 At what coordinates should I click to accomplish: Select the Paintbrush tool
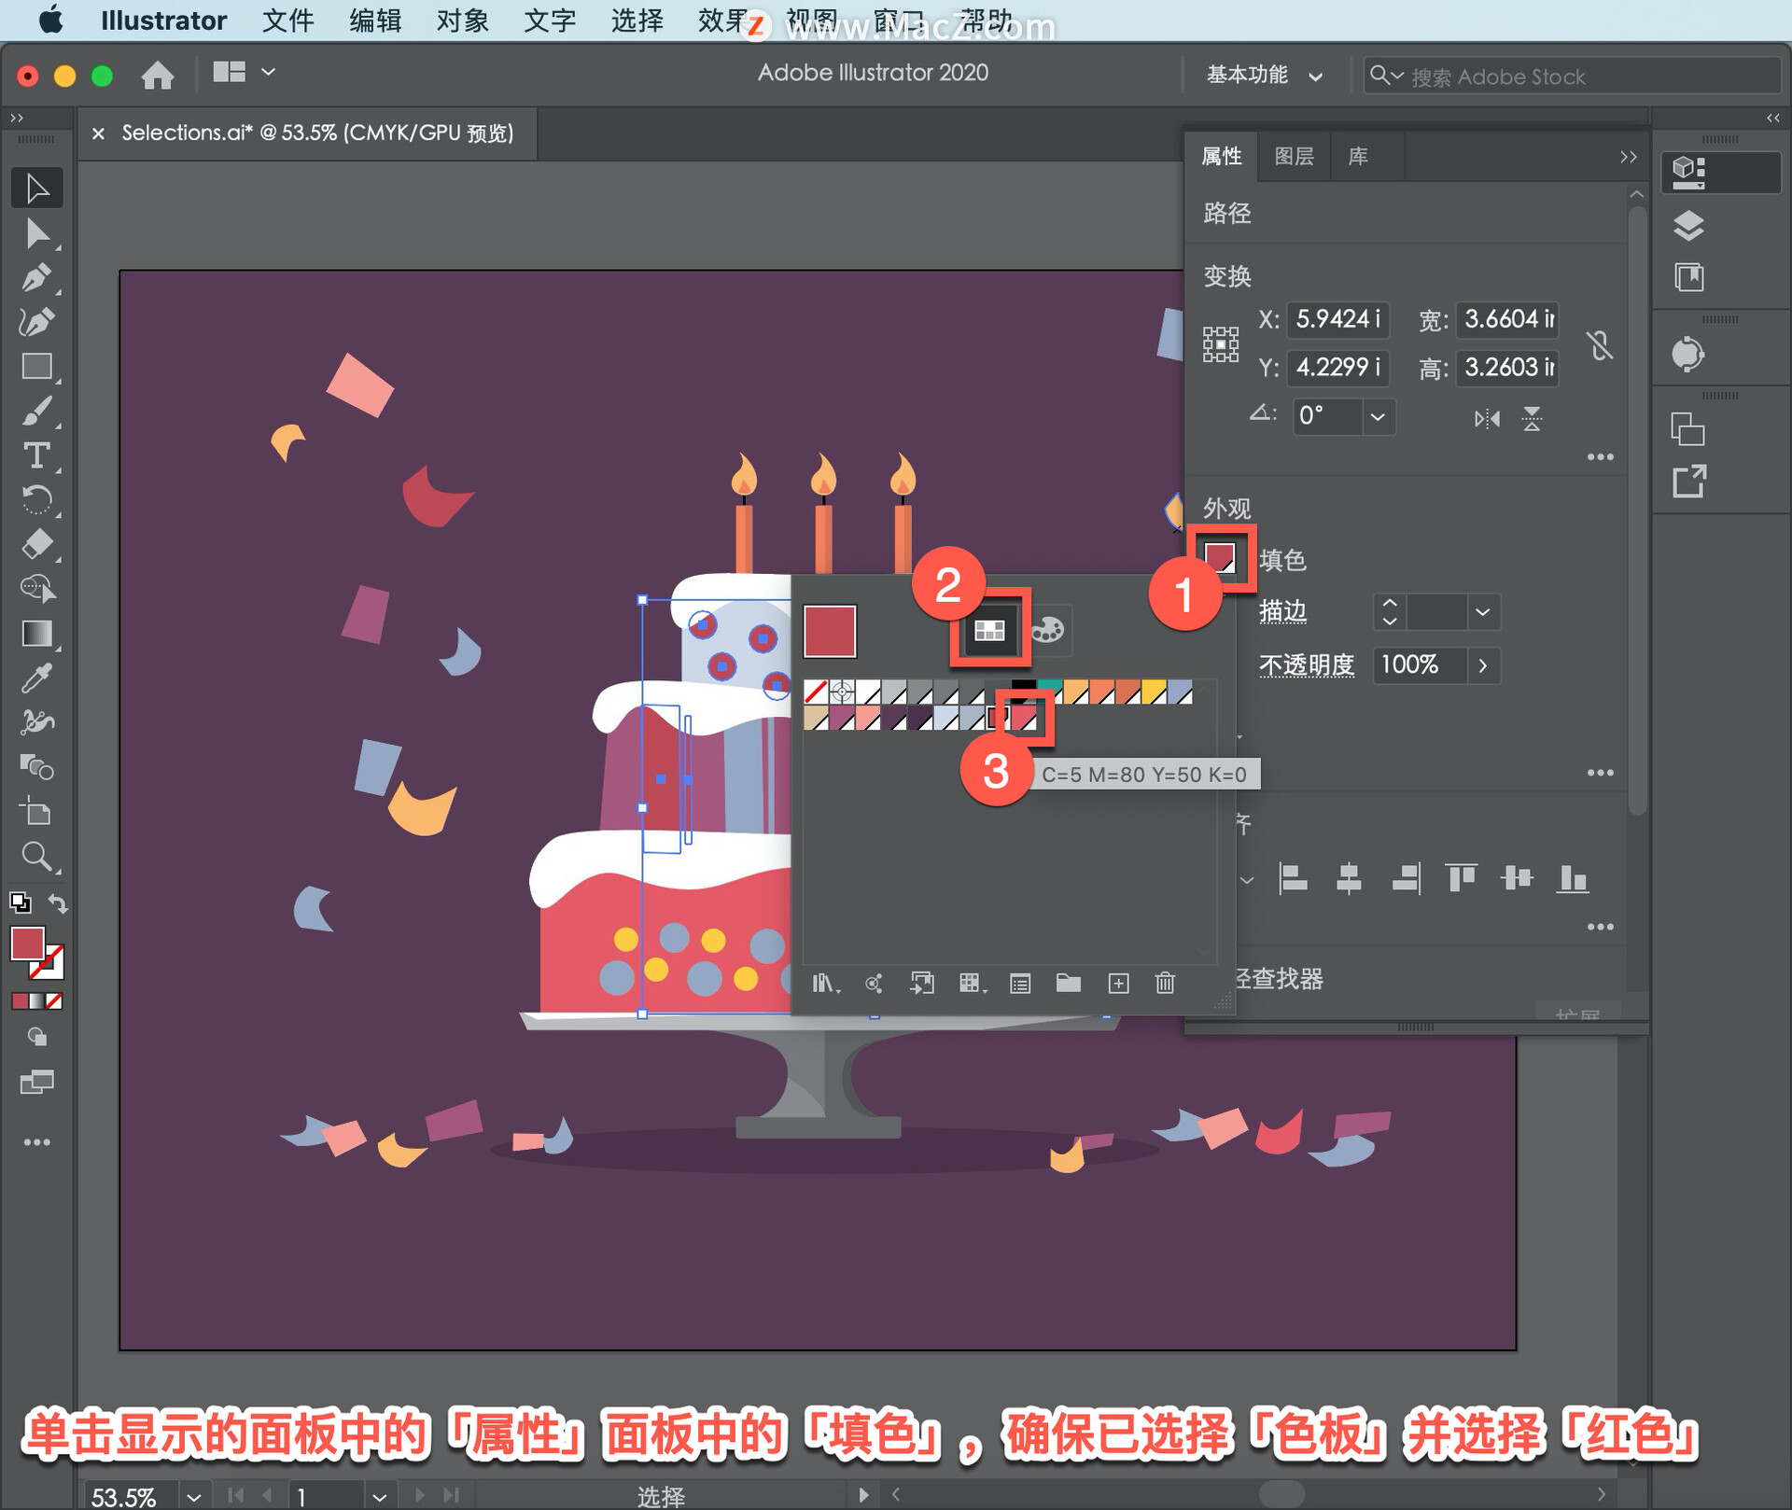tap(37, 411)
